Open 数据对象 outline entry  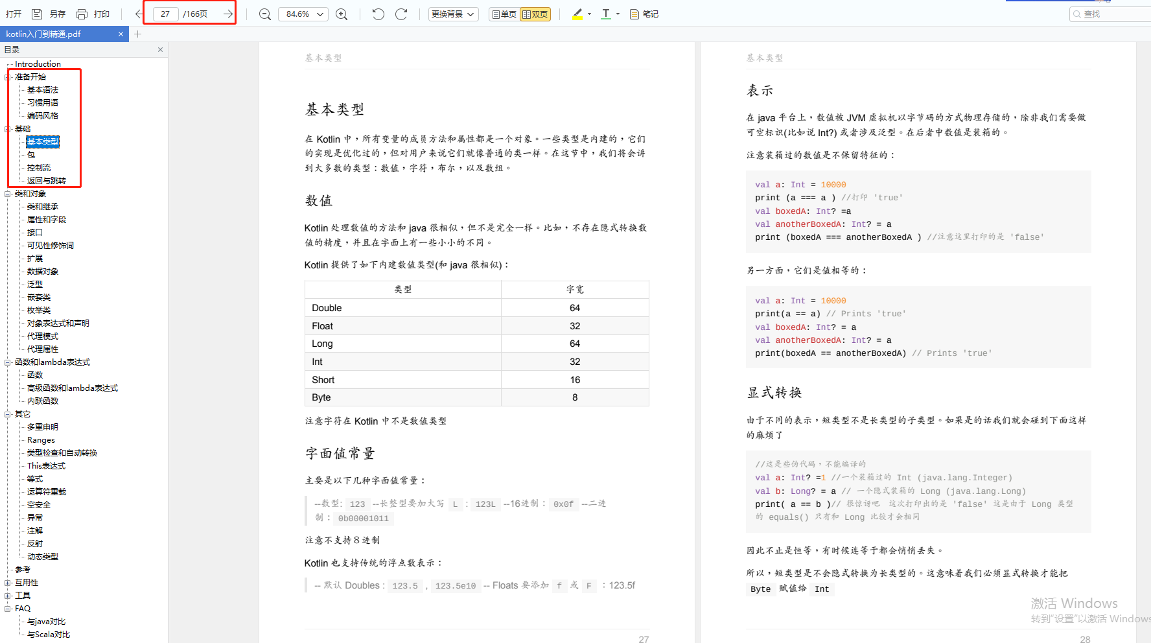[x=43, y=271]
